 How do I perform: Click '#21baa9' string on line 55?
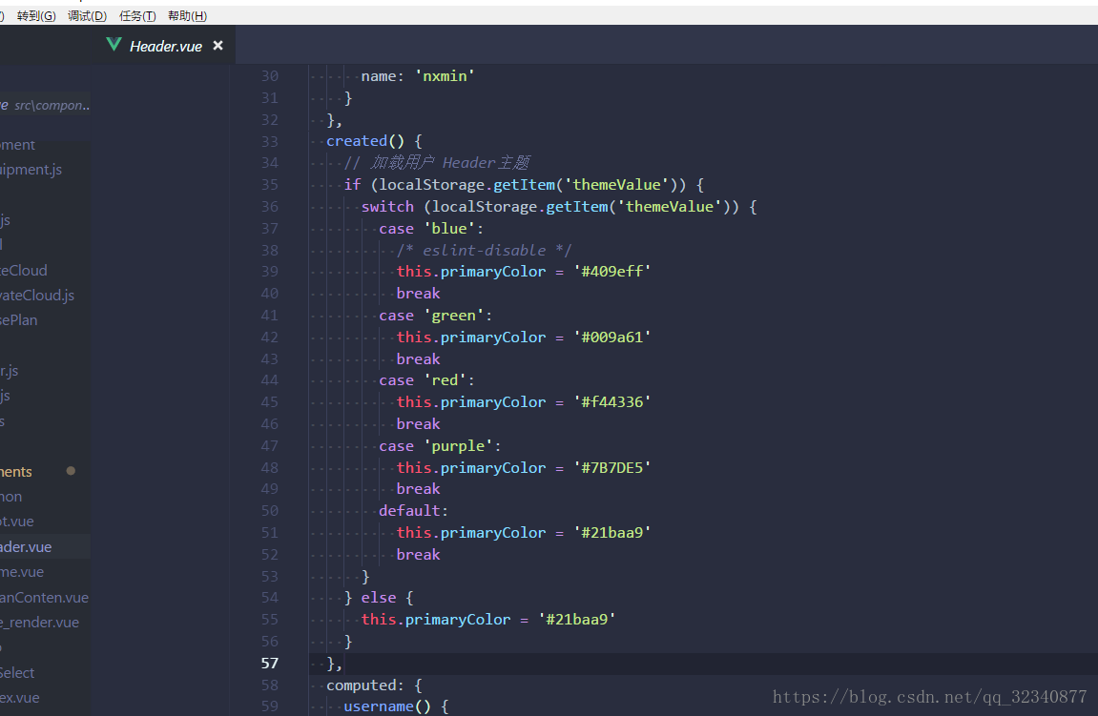[577, 620]
